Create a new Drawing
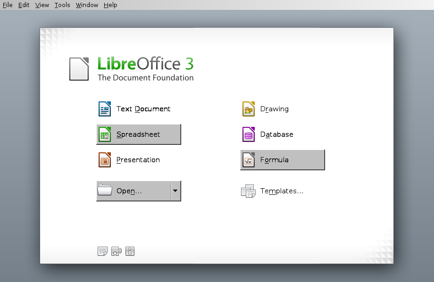 pos(283,109)
